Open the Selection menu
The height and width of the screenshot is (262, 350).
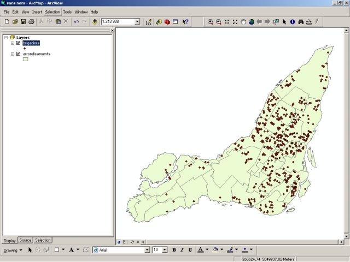pos(52,12)
